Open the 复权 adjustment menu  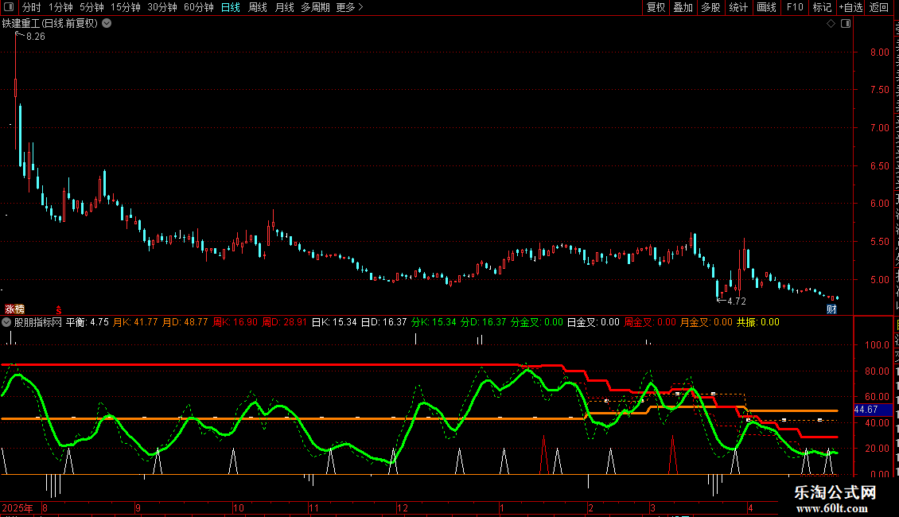(656, 7)
